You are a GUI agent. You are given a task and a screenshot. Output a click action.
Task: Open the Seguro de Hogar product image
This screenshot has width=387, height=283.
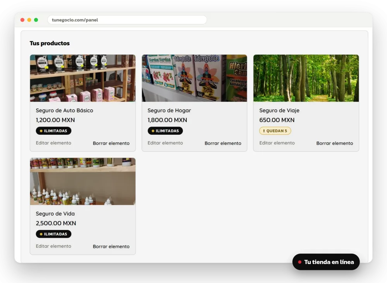(x=194, y=78)
